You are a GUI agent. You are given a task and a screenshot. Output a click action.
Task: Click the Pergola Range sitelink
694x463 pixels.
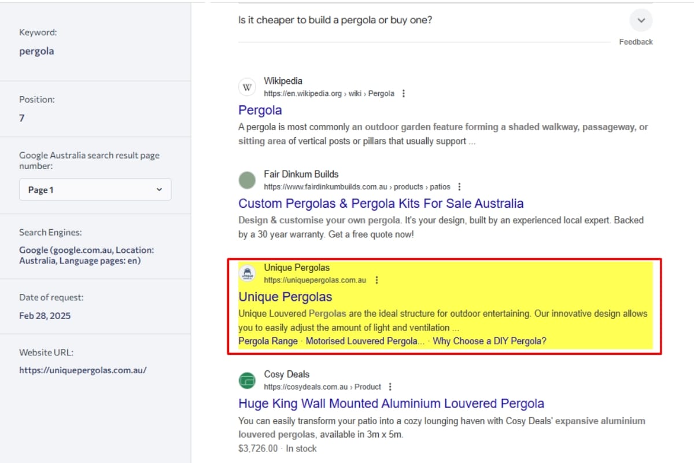tap(268, 341)
